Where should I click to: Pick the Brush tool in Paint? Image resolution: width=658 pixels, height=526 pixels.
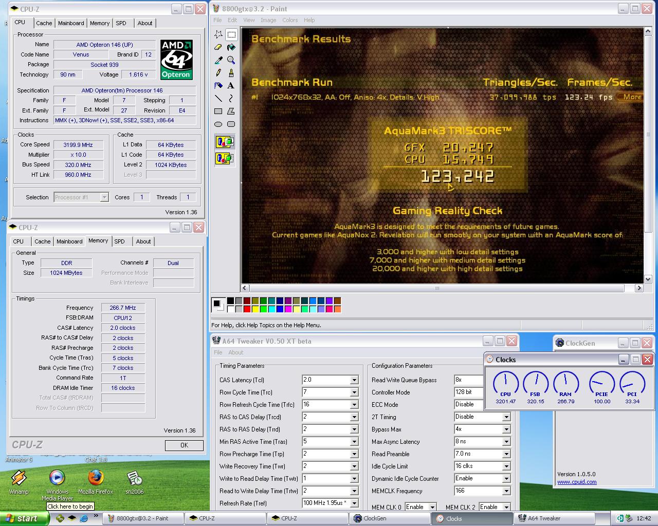231,73
